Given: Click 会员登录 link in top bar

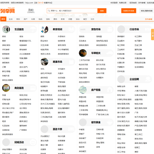Looking at the screenshot, I should [114, 3].
